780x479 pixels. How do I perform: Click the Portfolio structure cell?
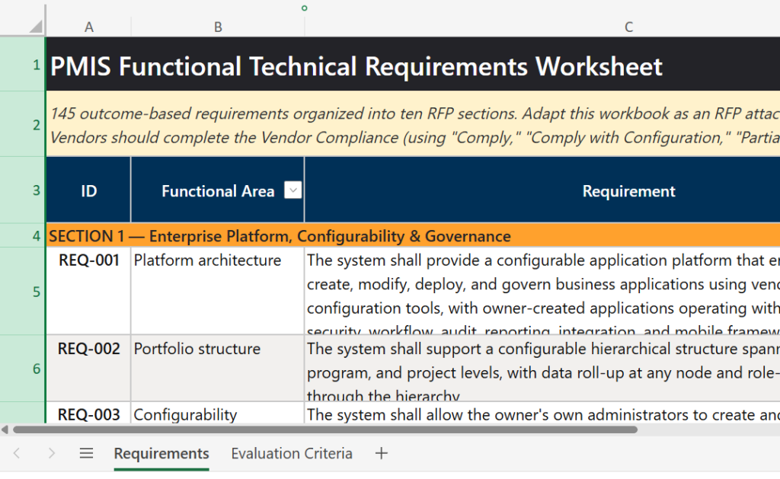(217, 369)
